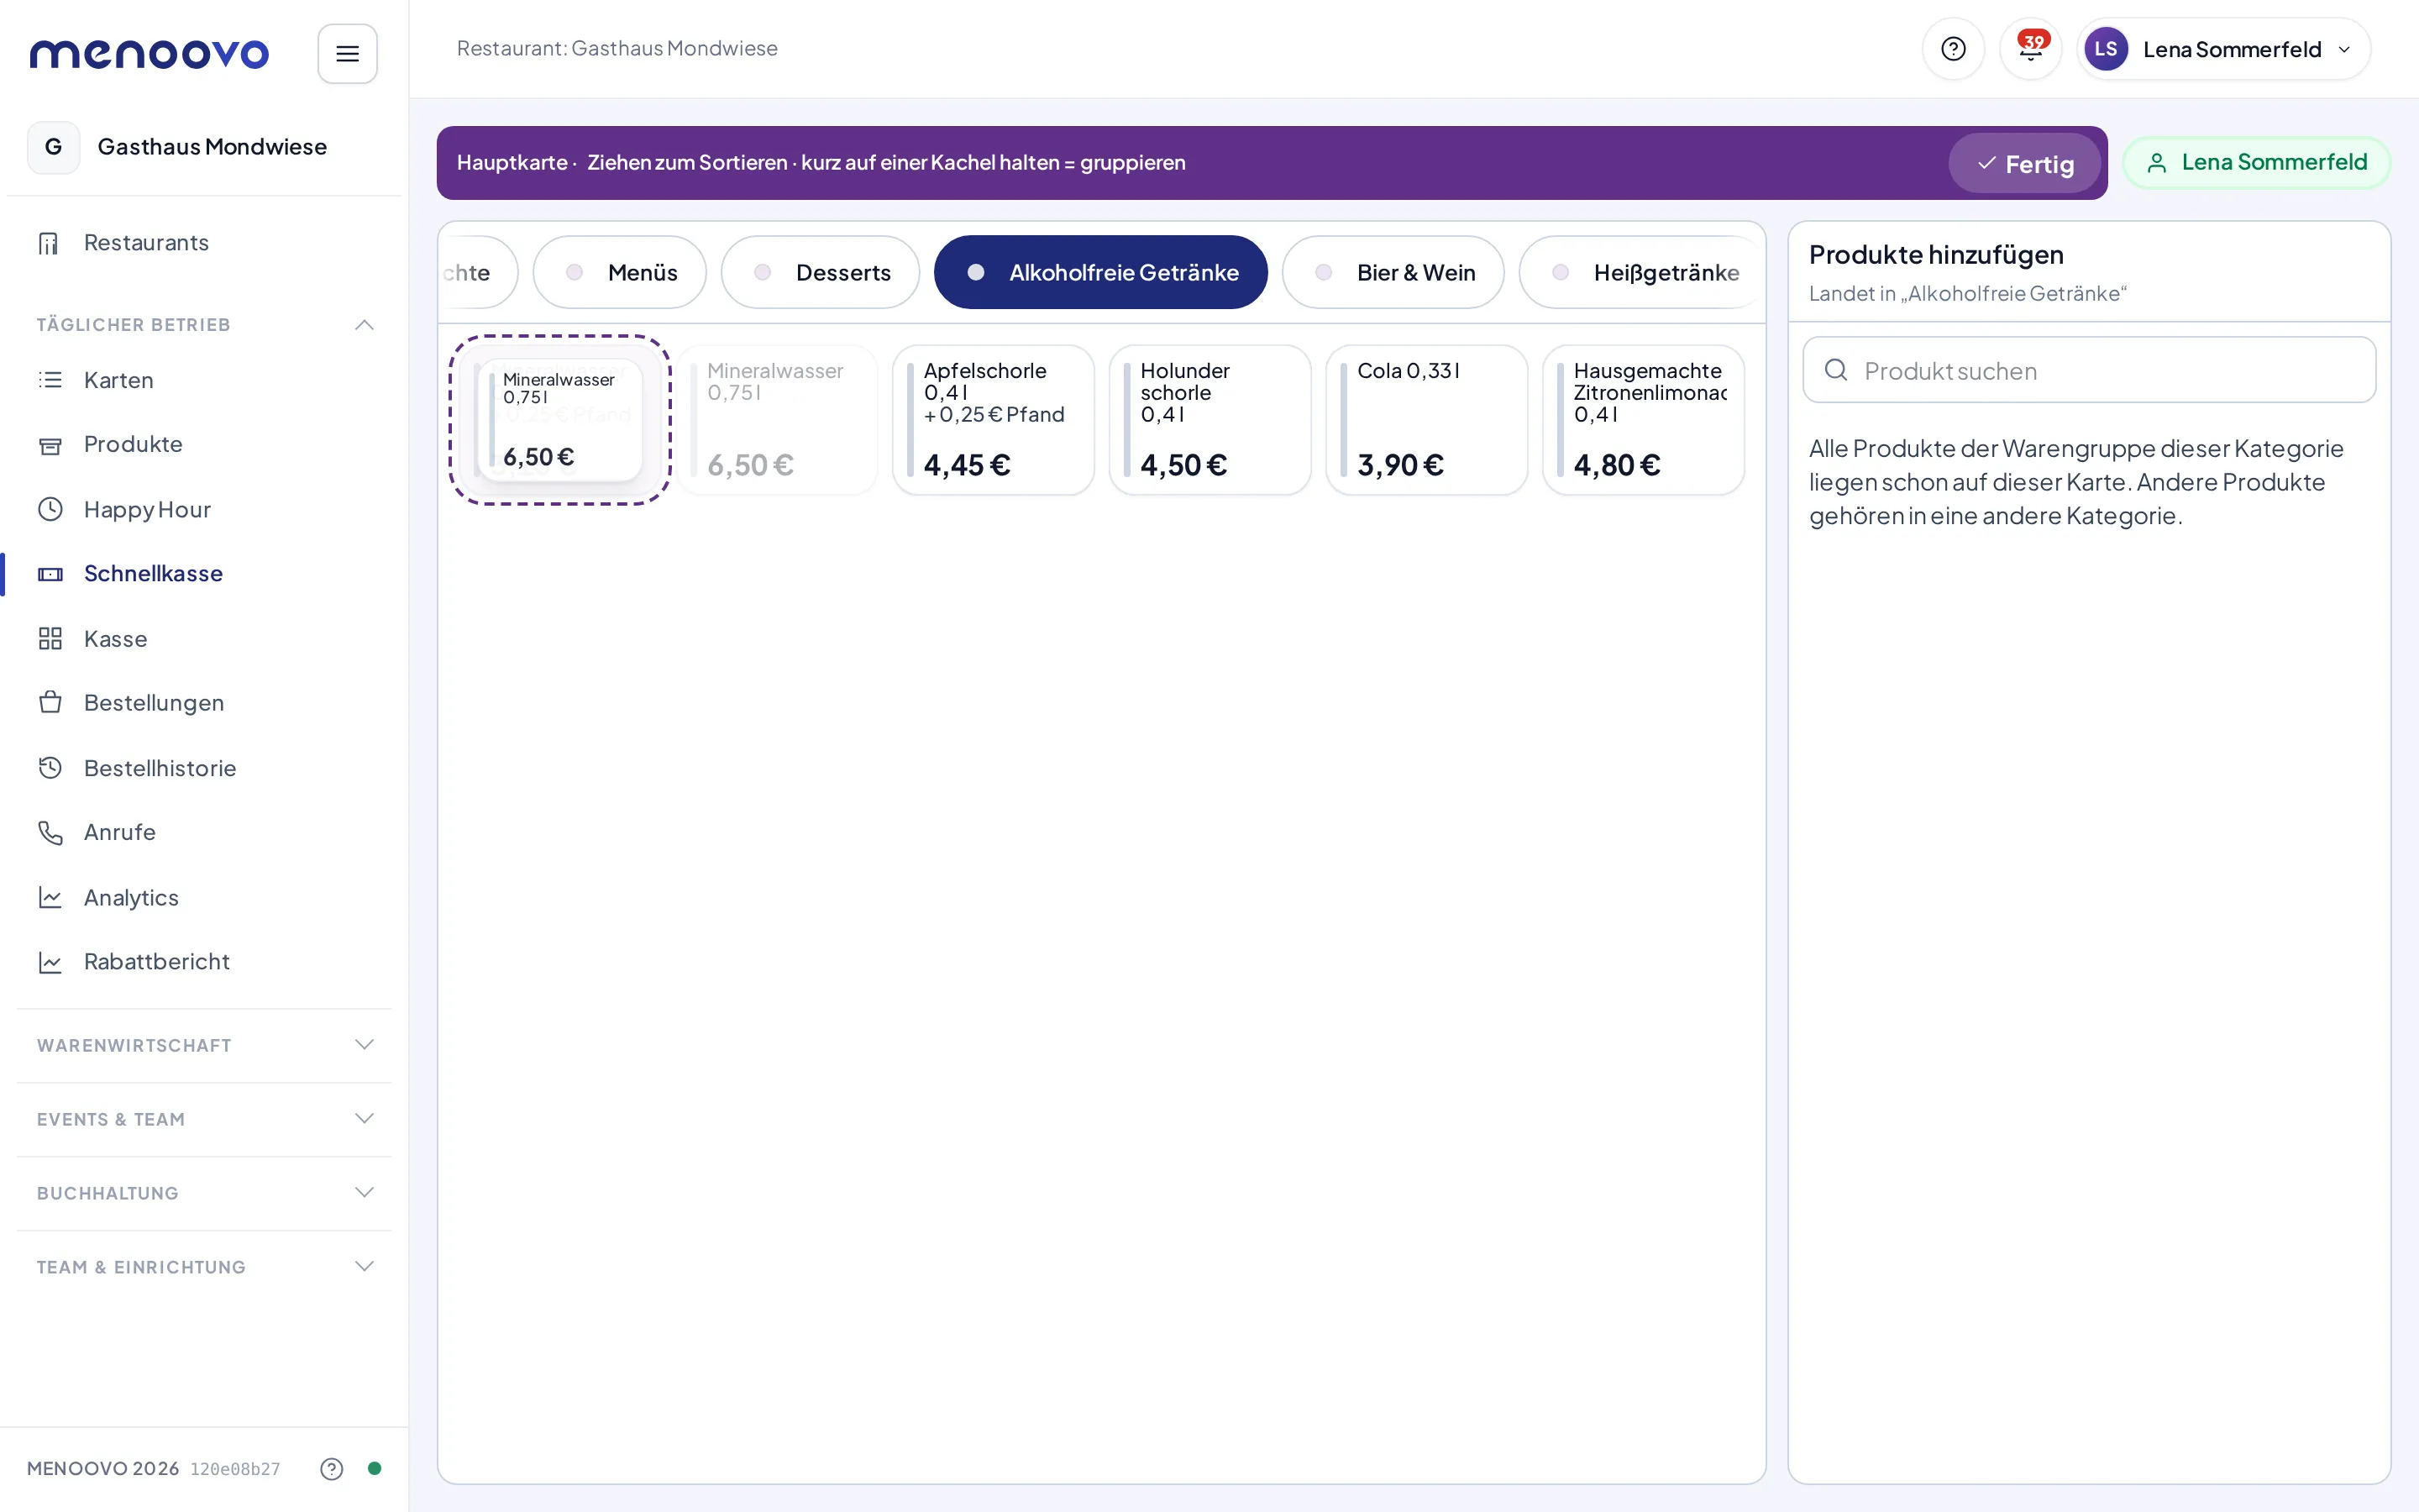Click the Bestellungen shopping bag icon
2419x1512 pixels.
[50, 702]
